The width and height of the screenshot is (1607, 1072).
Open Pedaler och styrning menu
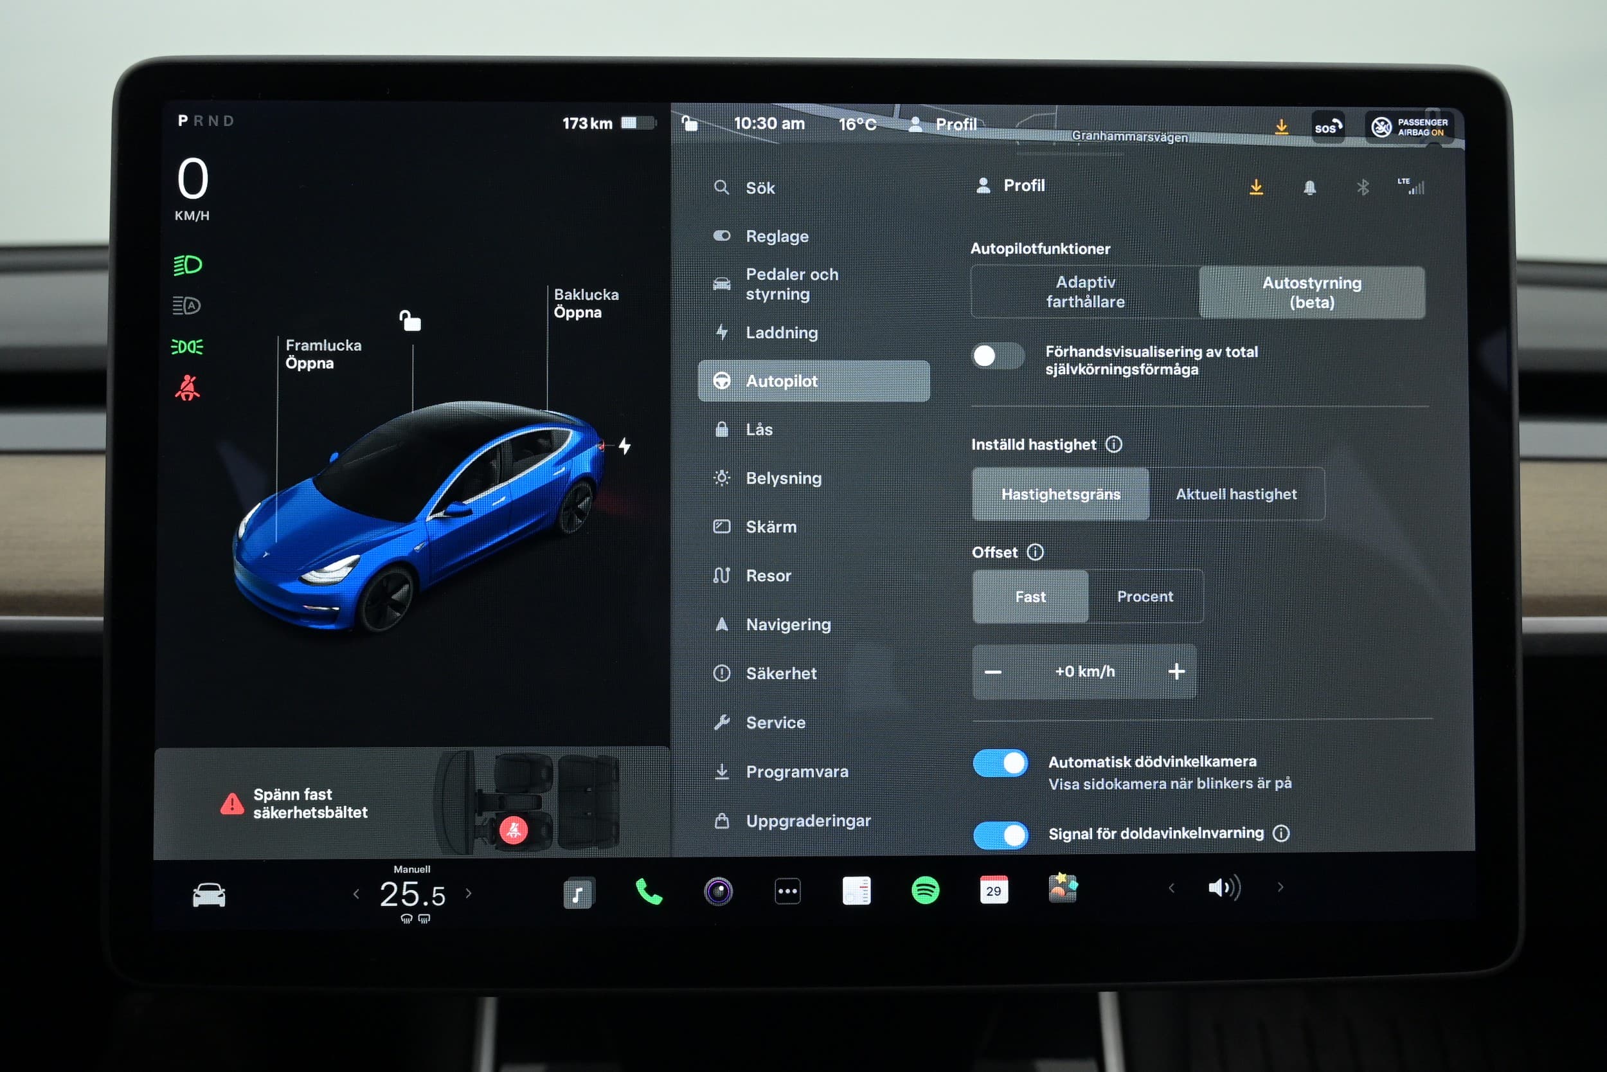(x=814, y=284)
